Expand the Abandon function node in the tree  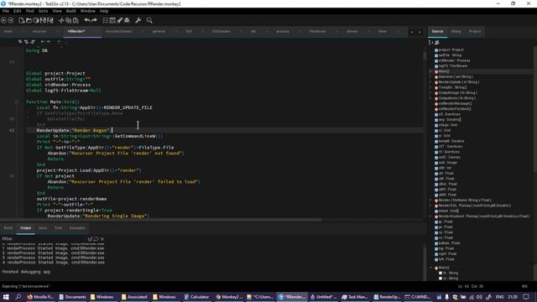click(x=430, y=76)
